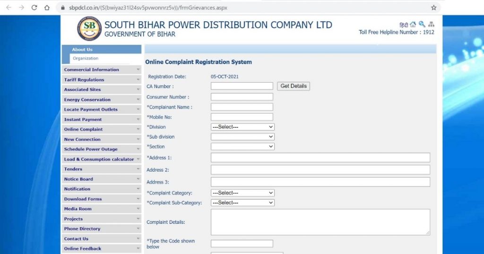484x254 pixels.
Task: Go to home via house icon
Action: [x=413, y=25]
